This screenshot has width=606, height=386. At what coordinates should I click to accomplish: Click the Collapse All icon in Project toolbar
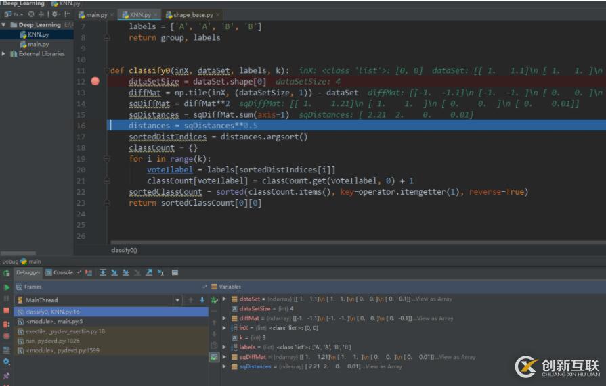[41, 14]
